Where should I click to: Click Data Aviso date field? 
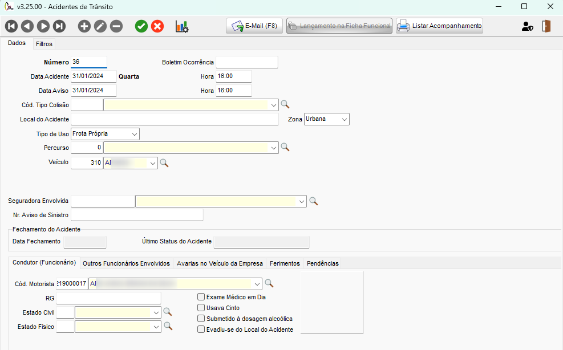coord(94,91)
